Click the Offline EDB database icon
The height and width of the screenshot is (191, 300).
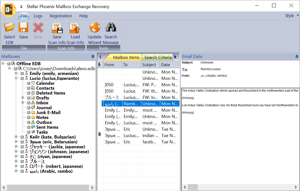pos(13,63)
